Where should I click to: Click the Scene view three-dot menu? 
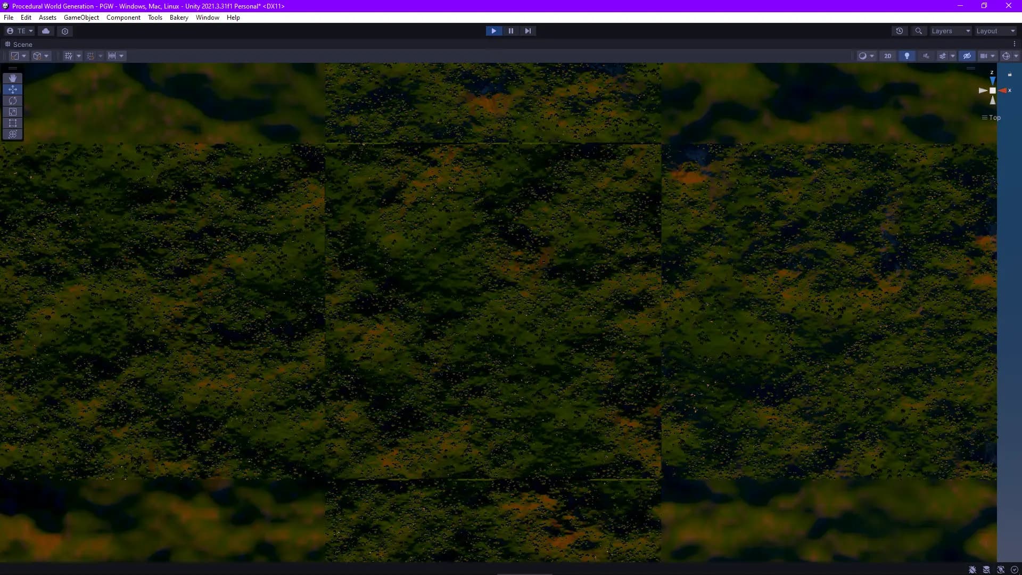click(x=1014, y=44)
